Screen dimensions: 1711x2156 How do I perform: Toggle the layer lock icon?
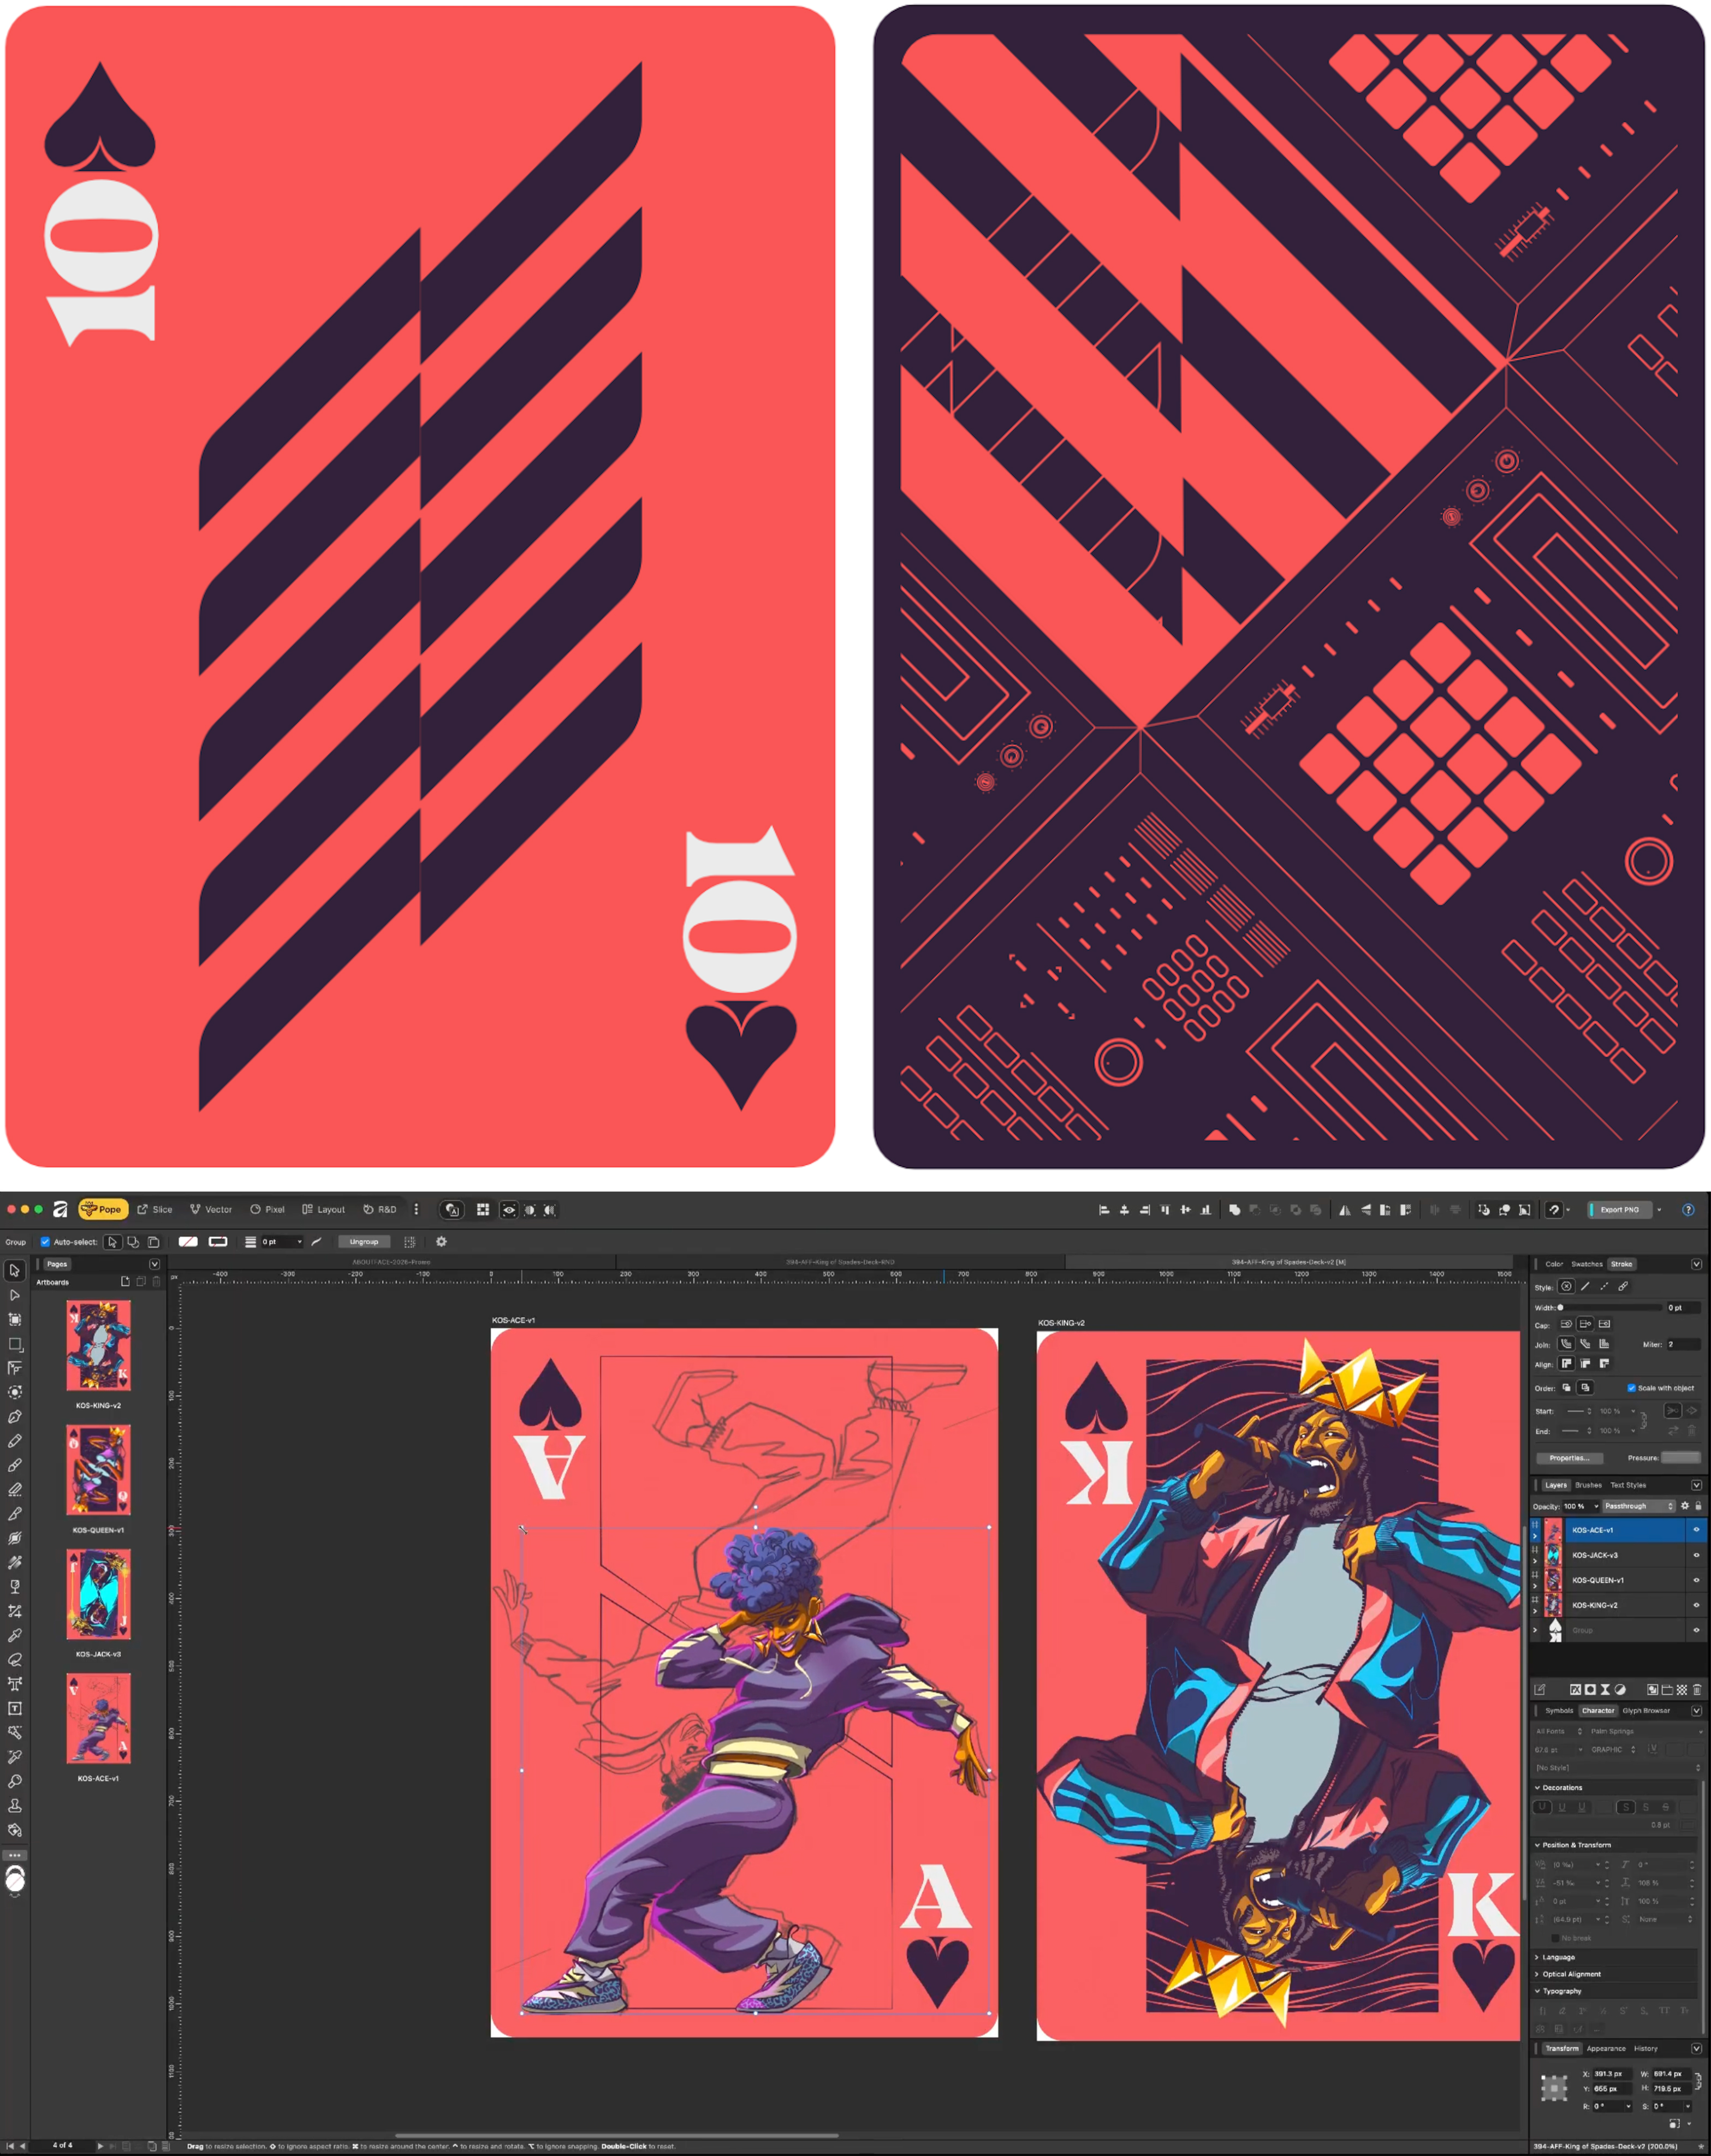click(x=1698, y=1506)
